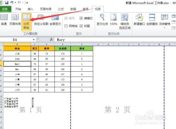The image size is (176, 129).
Task: Switch to the 页面布局 ribbon tab
Action: pos(45,9)
